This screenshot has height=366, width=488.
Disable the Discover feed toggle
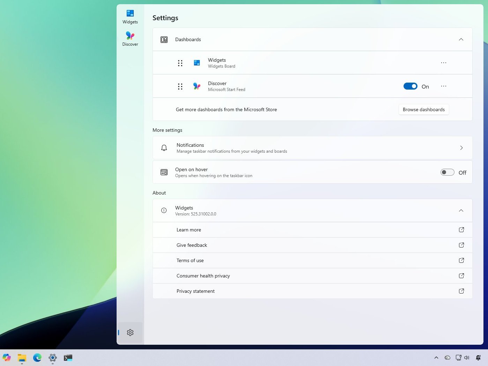(411, 86)
